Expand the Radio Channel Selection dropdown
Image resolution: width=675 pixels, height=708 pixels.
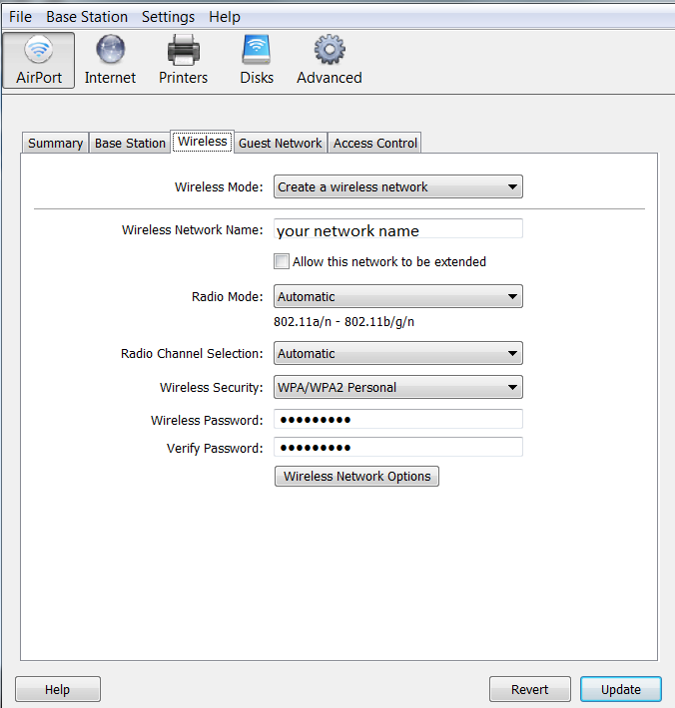pos(397,354)
